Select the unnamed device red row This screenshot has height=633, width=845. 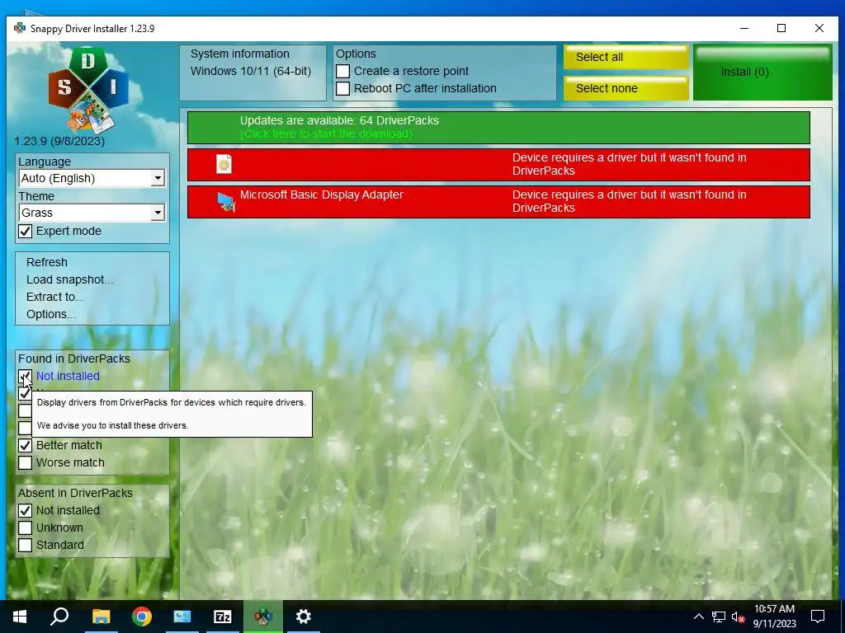[x=498, y=165]
